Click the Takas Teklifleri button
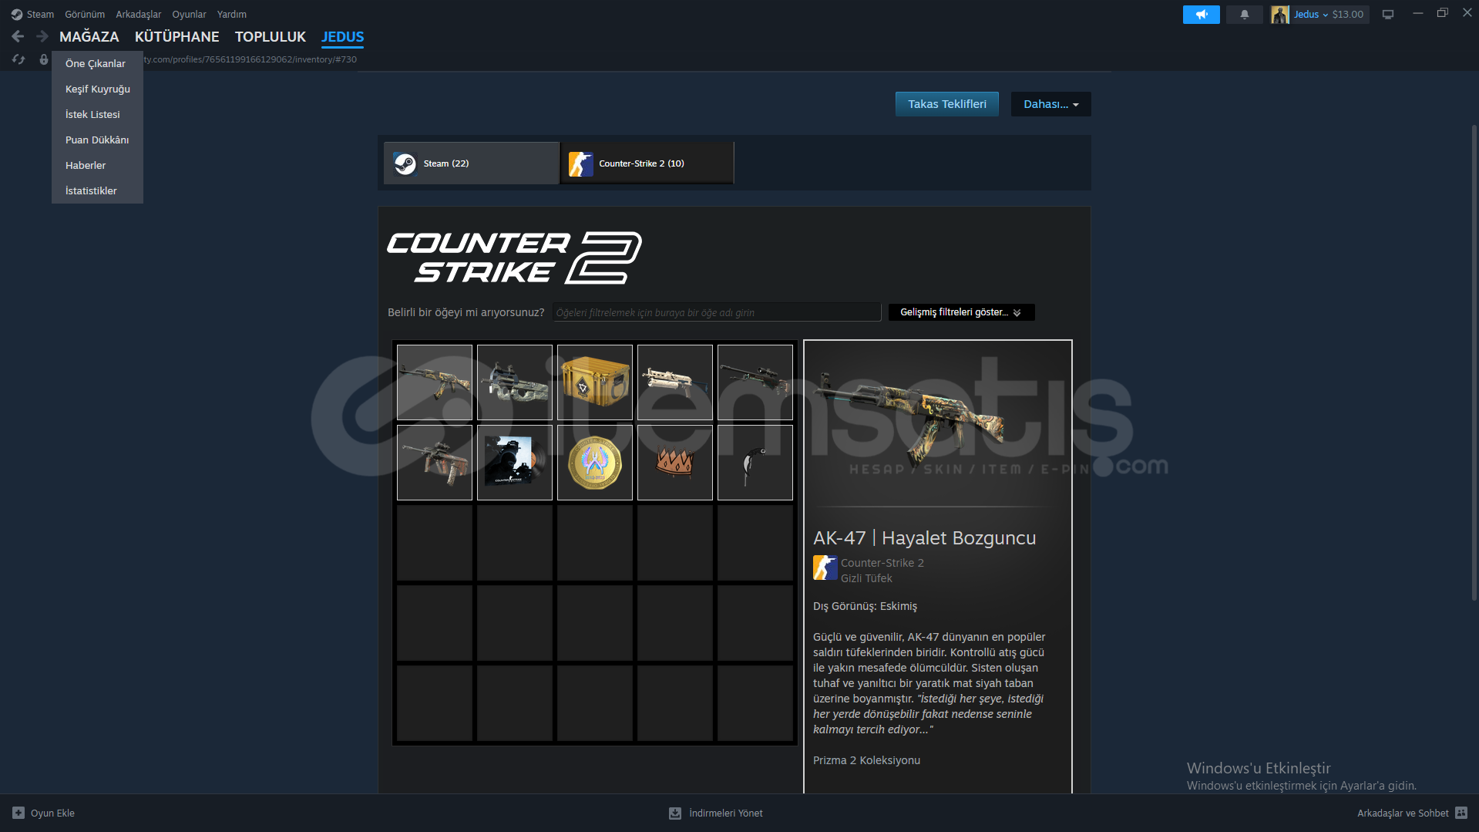This screenshot has width=1479, height=832. coord(946,104)
